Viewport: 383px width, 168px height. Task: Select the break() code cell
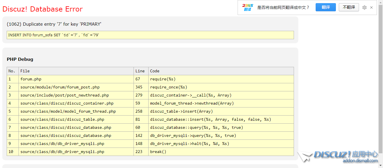[221, 152]
